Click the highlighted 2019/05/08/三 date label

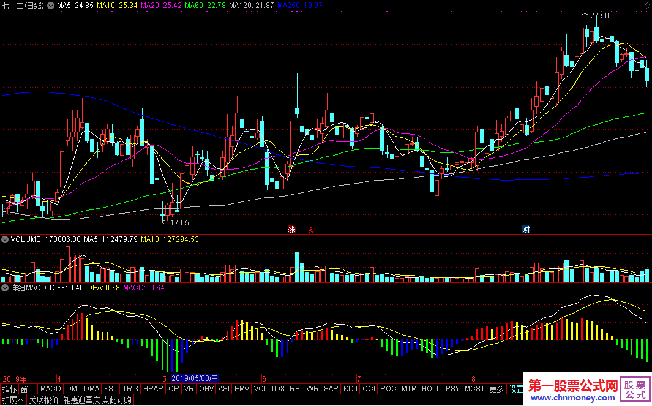pos(195,378)
